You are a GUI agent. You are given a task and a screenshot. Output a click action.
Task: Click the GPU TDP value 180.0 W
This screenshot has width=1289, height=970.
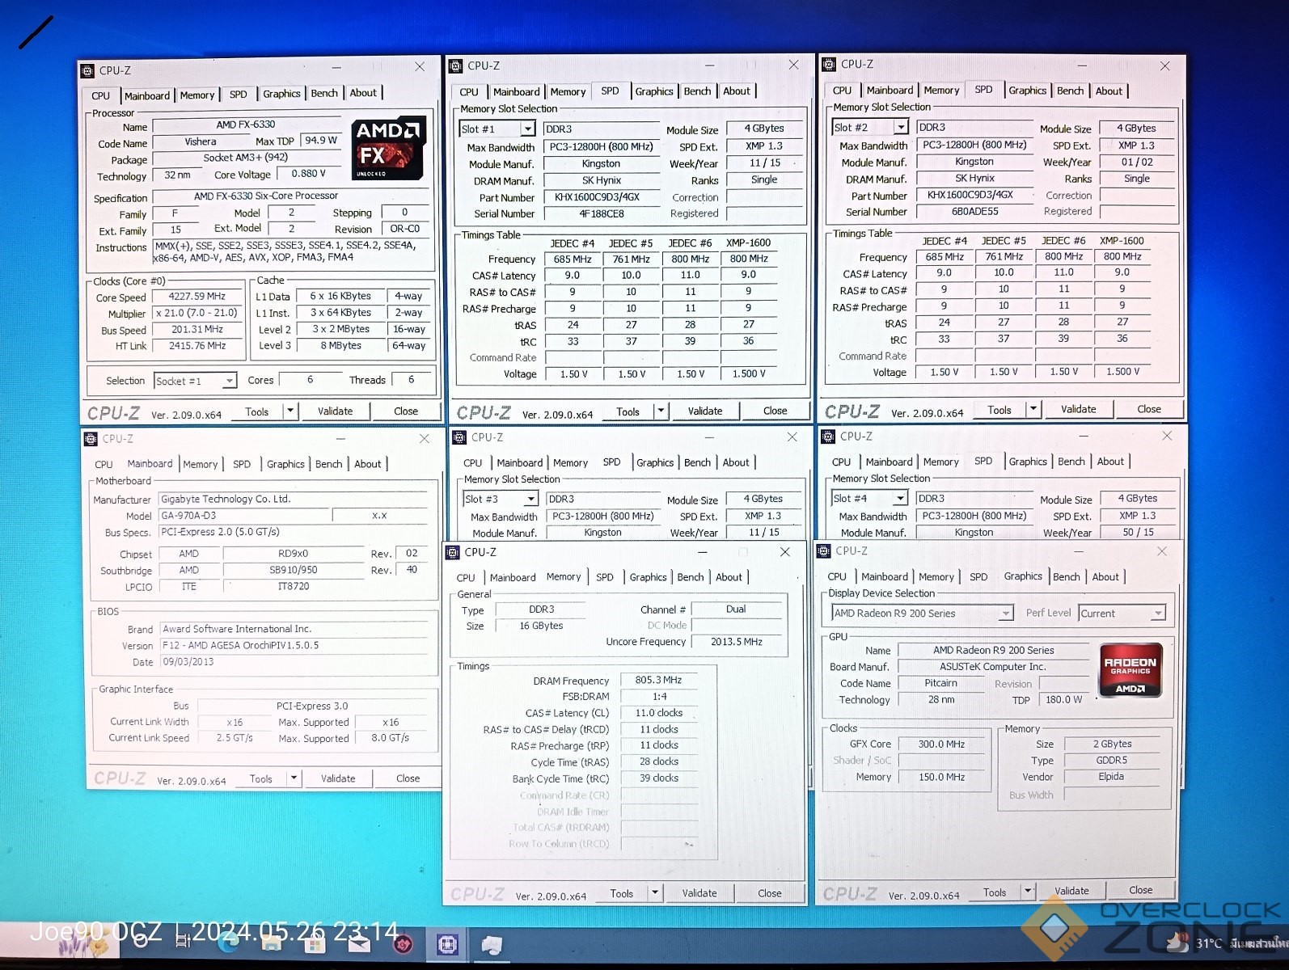[x=1063, y=700]
